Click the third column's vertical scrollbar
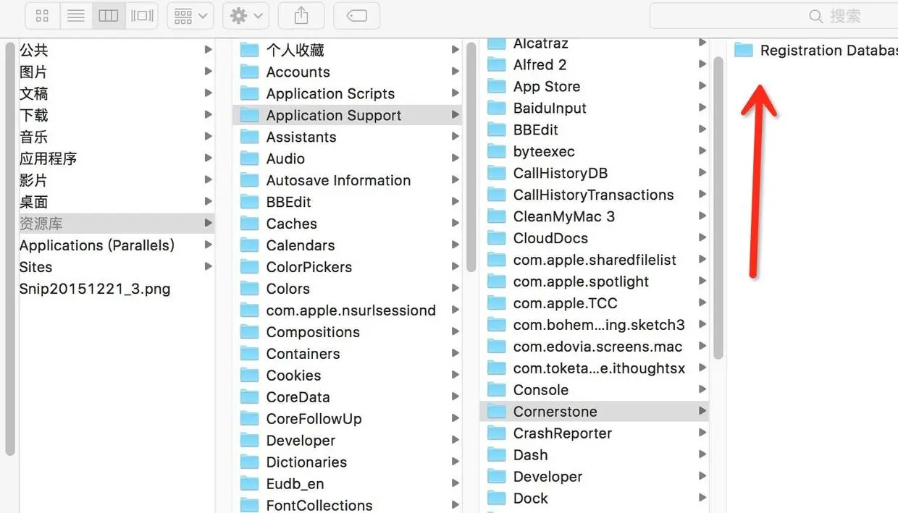Screen dimensions: 898x513 718,207
